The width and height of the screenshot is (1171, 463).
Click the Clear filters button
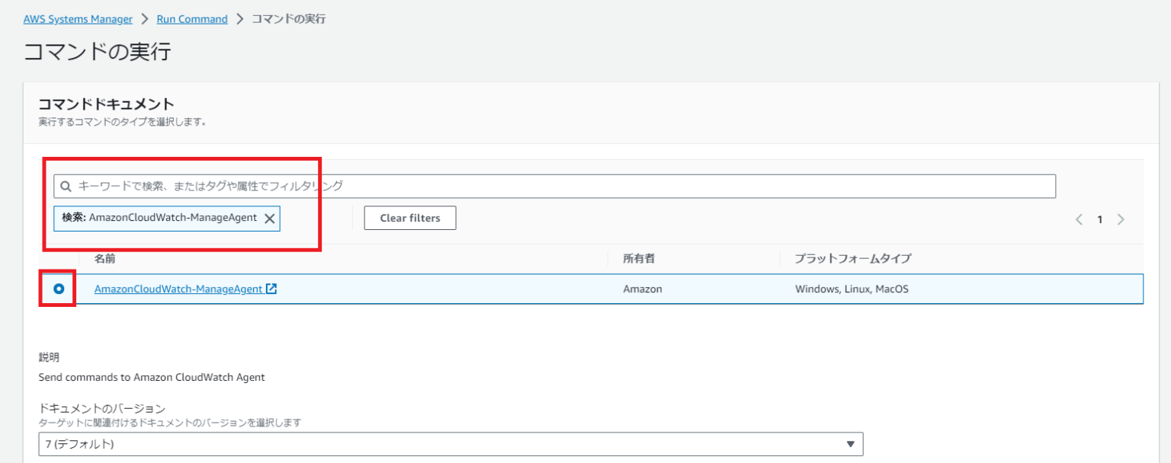pyautogui.click(x=410, y=218)
